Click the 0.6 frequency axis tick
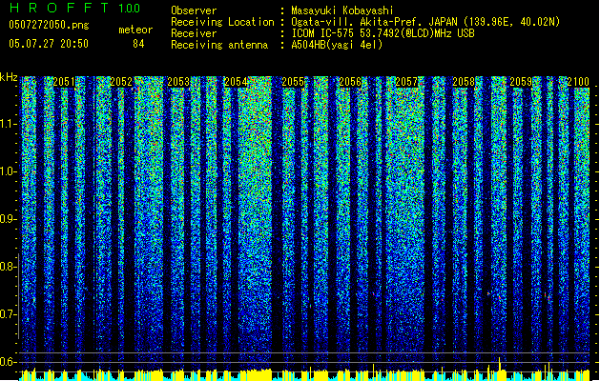 (x=10, y=362)
